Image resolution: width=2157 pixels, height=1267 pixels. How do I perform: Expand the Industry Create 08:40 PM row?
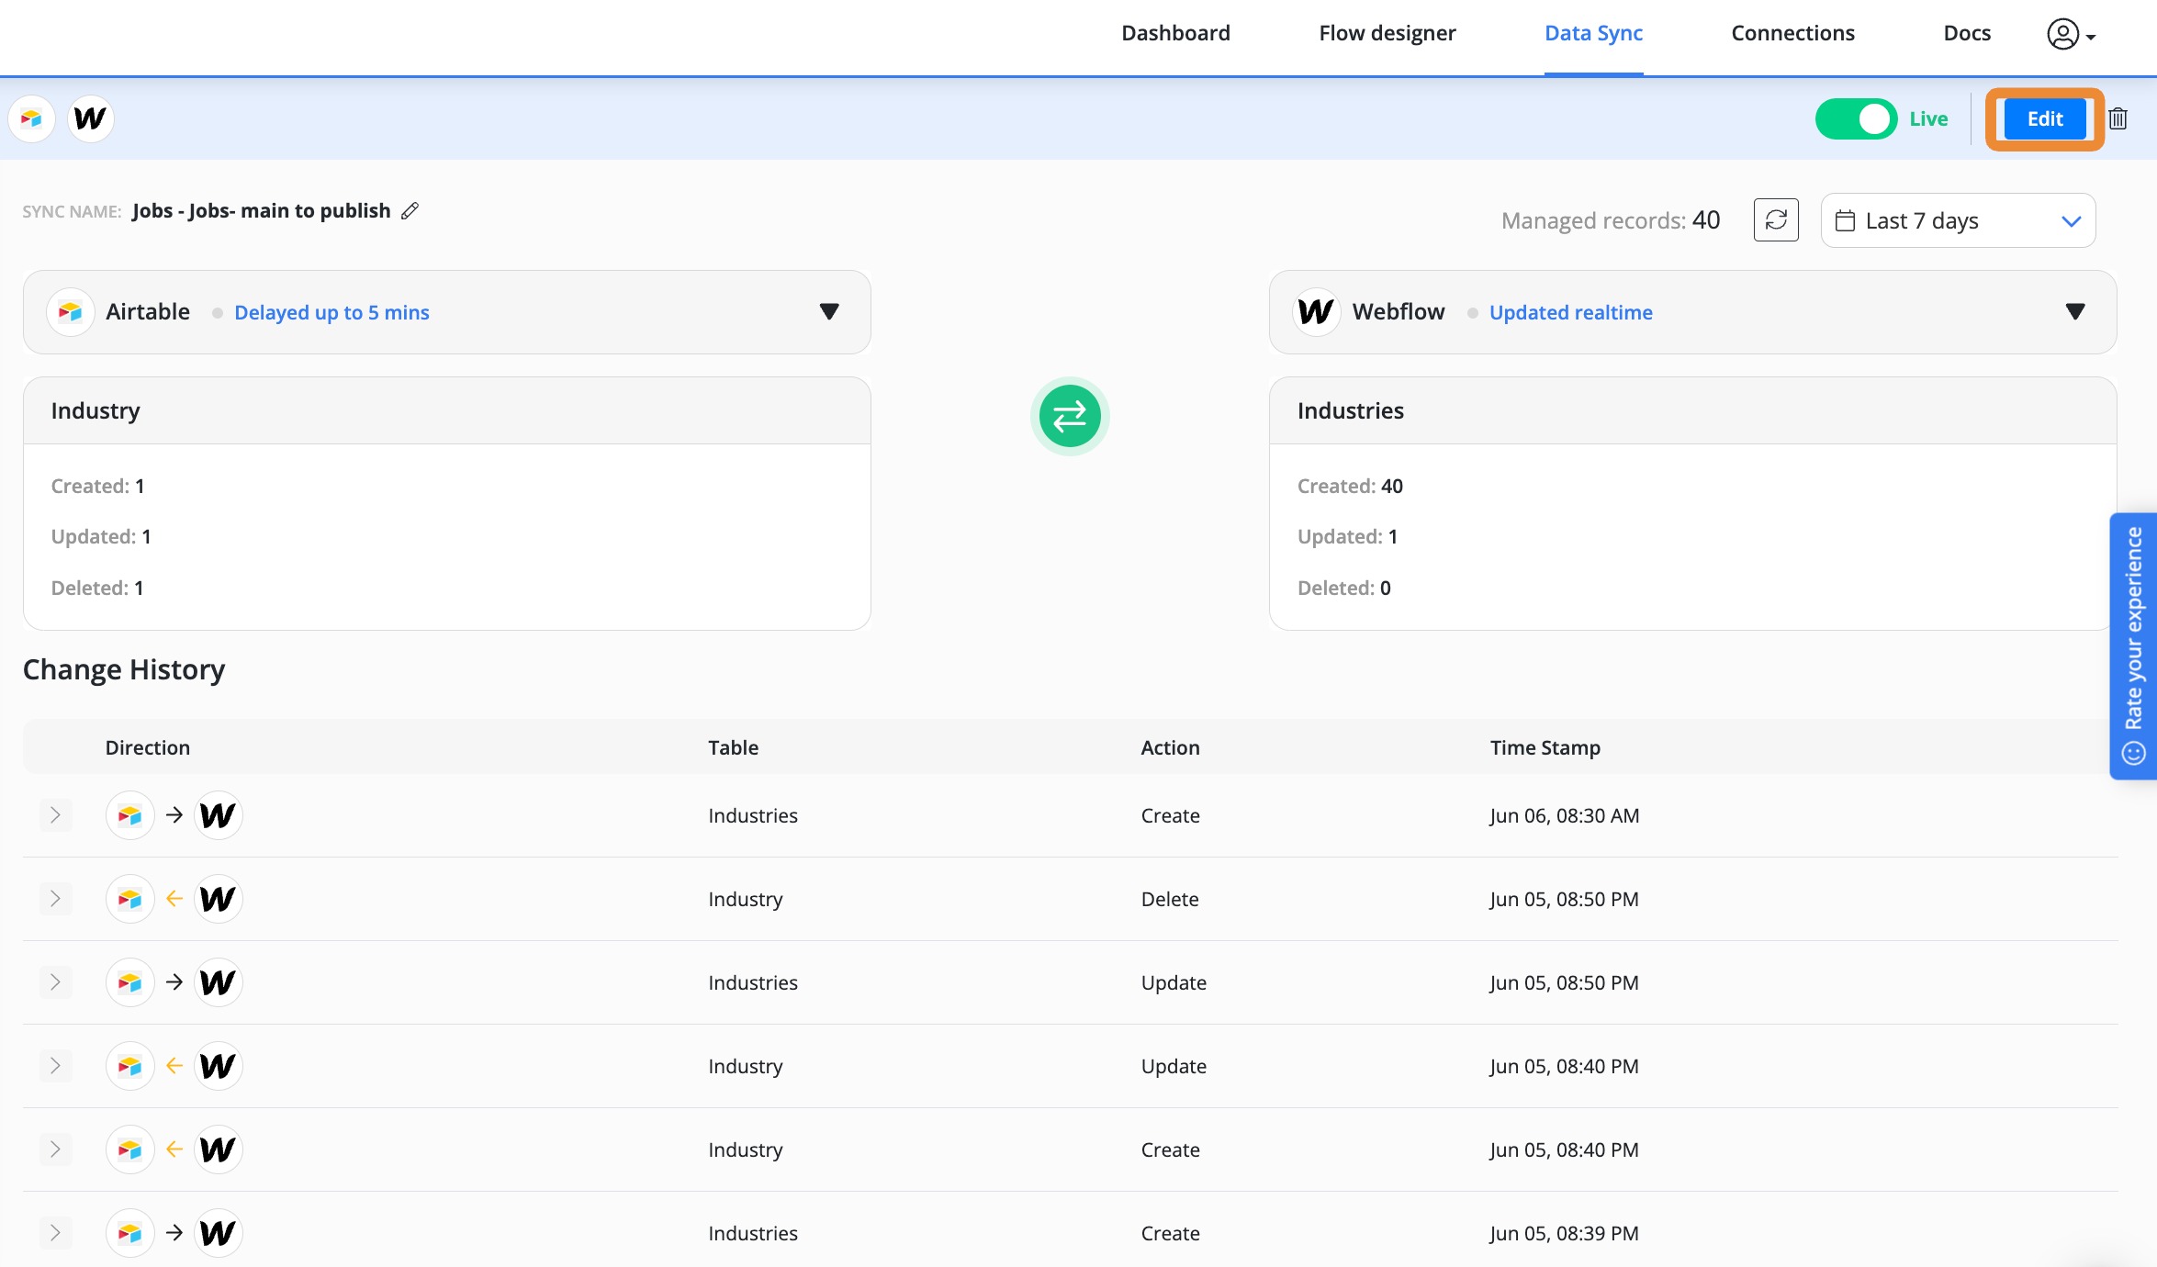(55, 1149)
